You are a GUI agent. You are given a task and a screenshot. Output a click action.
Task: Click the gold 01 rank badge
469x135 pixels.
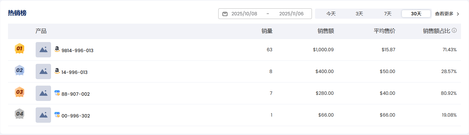click(x=20, y=48)
